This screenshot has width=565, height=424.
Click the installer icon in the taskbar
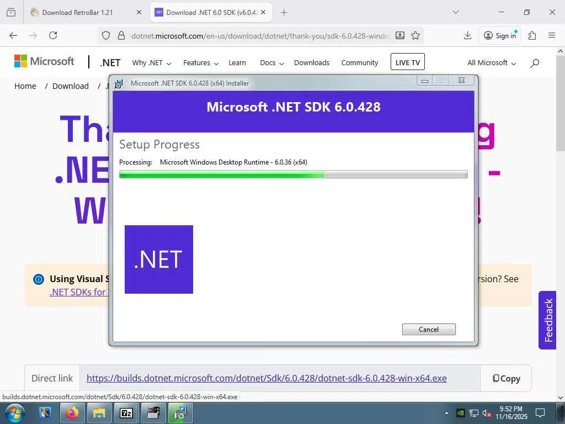pyautogui.click(x=180, y=413)
